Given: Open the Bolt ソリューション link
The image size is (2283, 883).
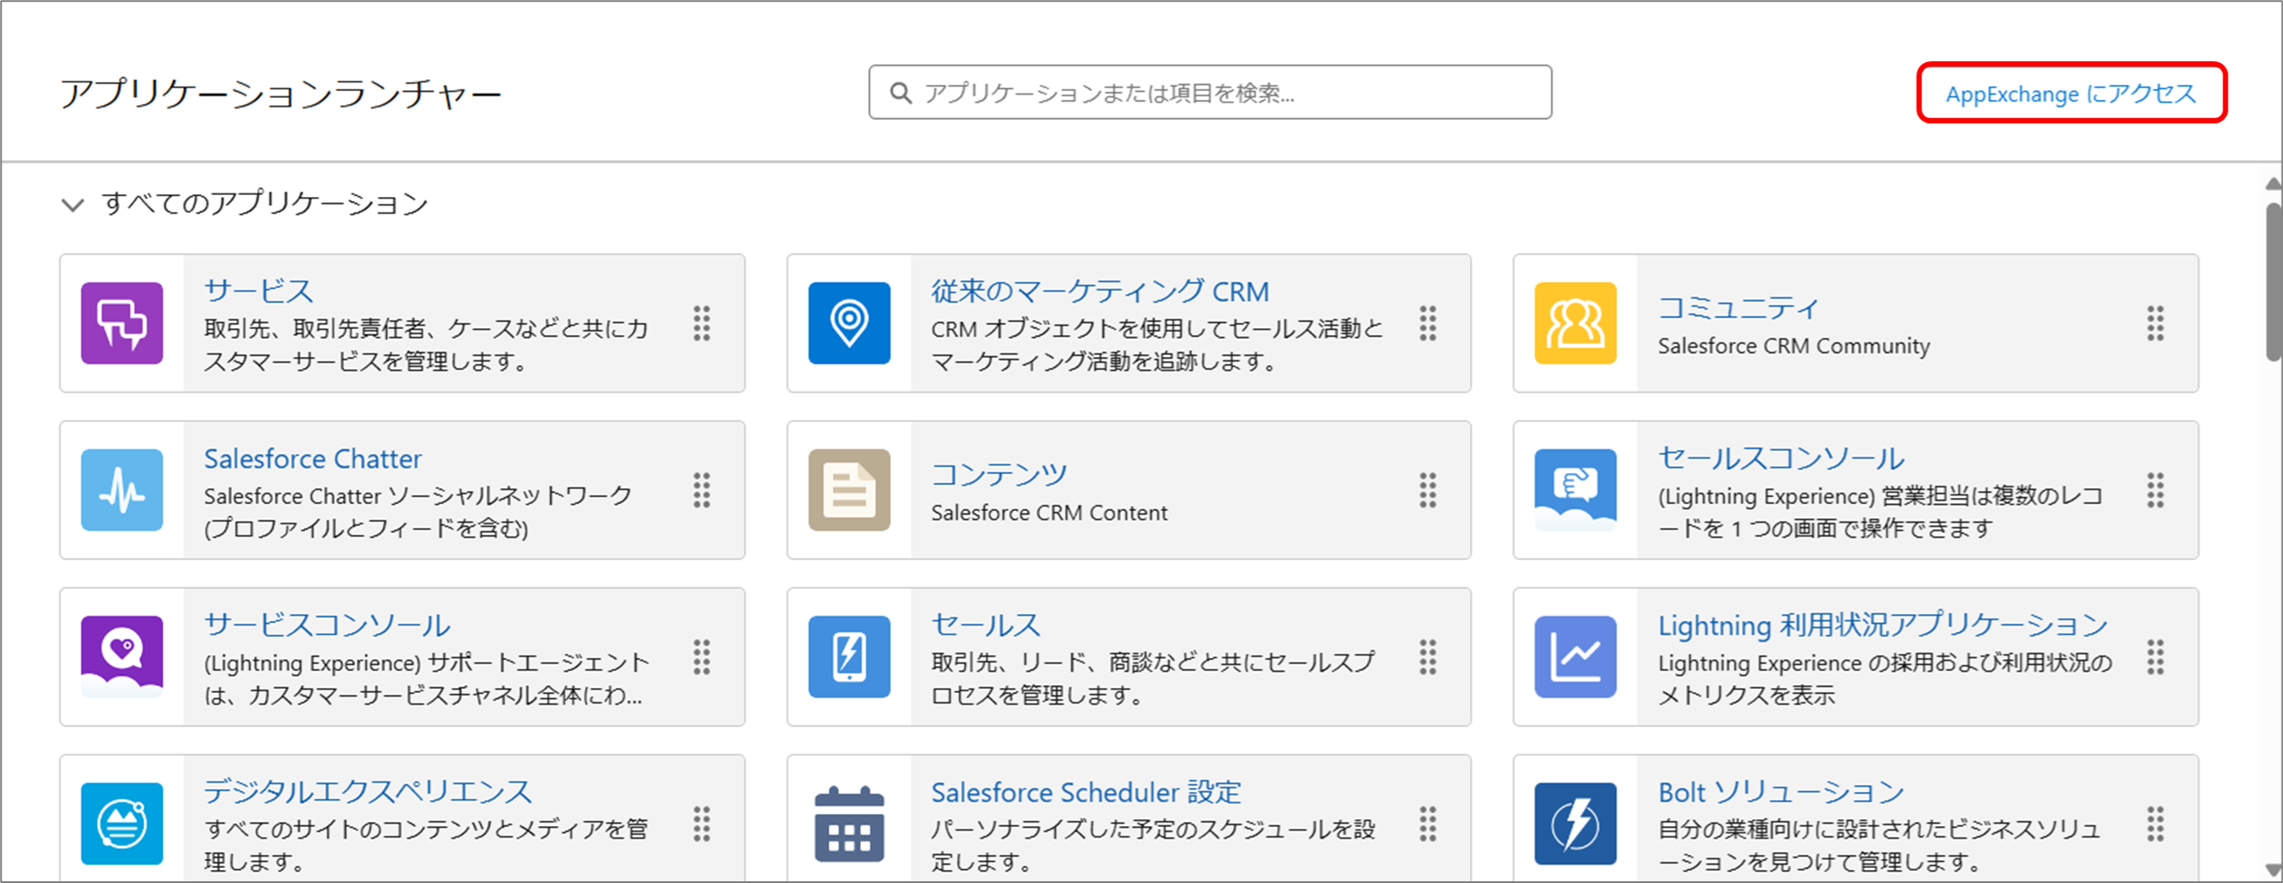Looking at the screenshot, I should (x=1782, y=791).
